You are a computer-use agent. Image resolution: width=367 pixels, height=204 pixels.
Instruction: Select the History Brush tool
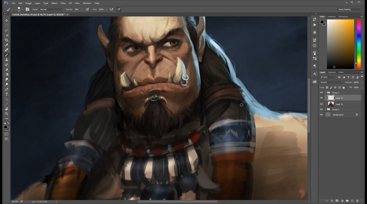tap(7, 65)
